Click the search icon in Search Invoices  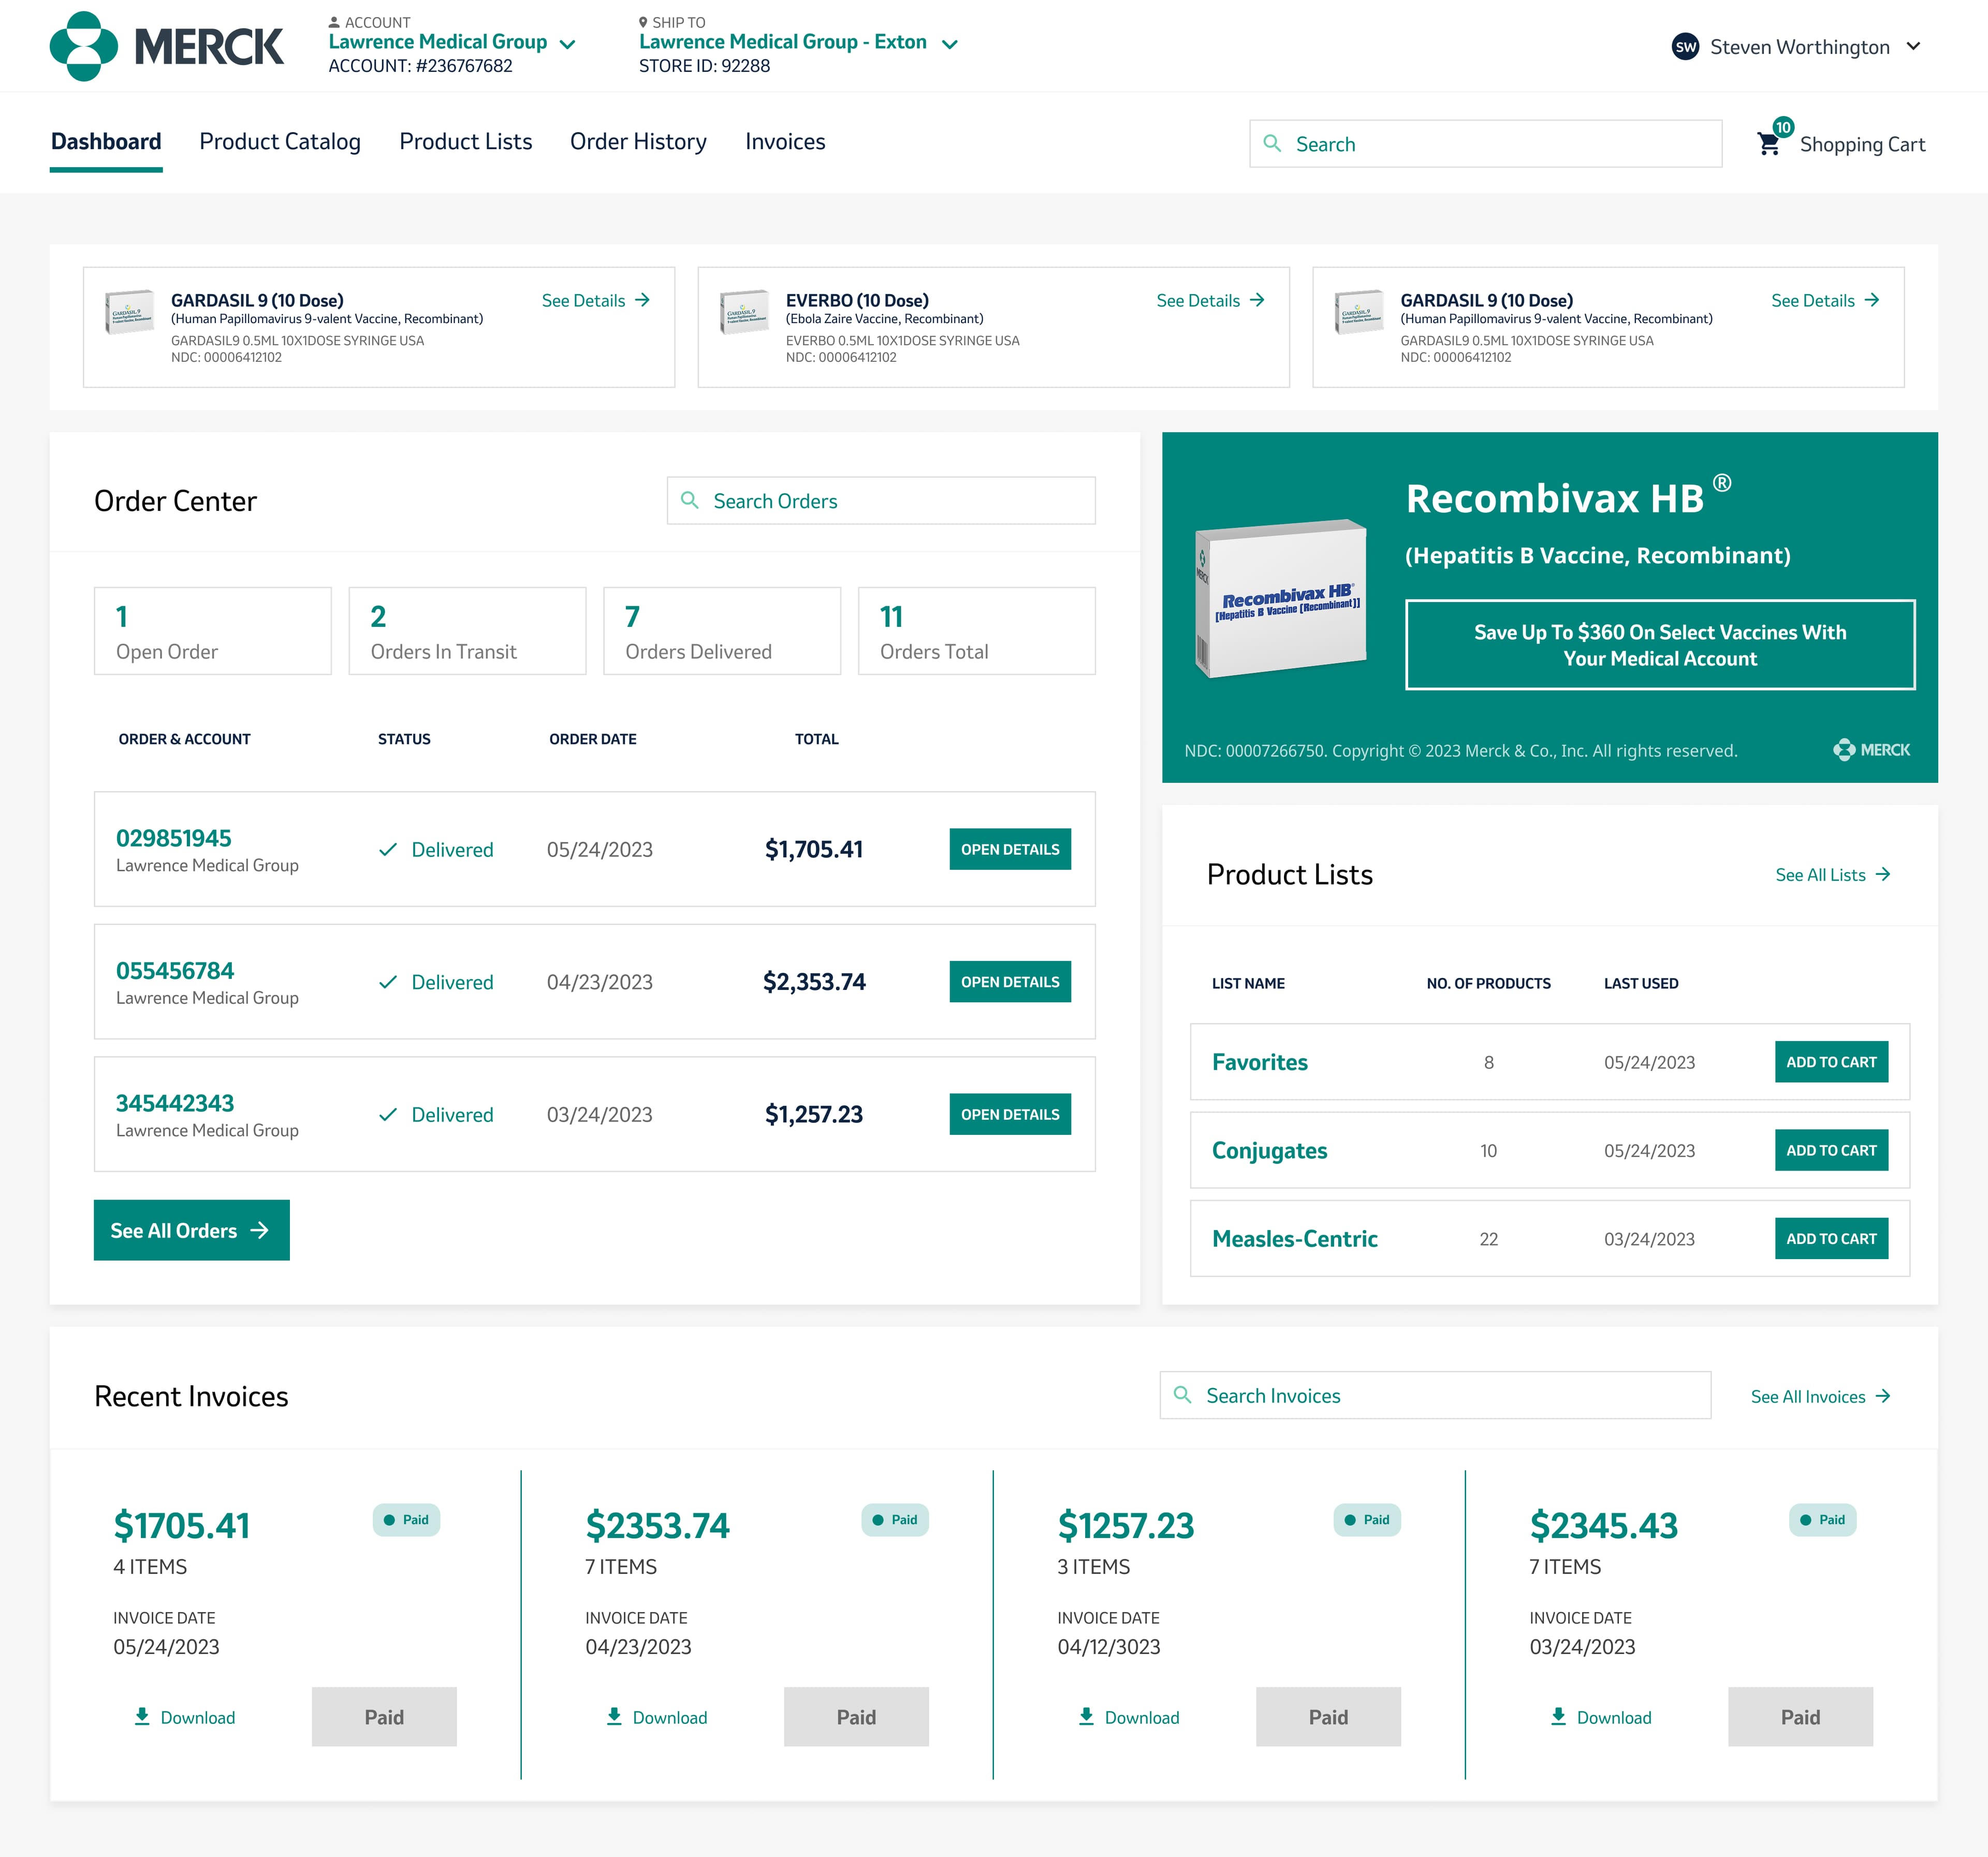pos(1182,1394)
